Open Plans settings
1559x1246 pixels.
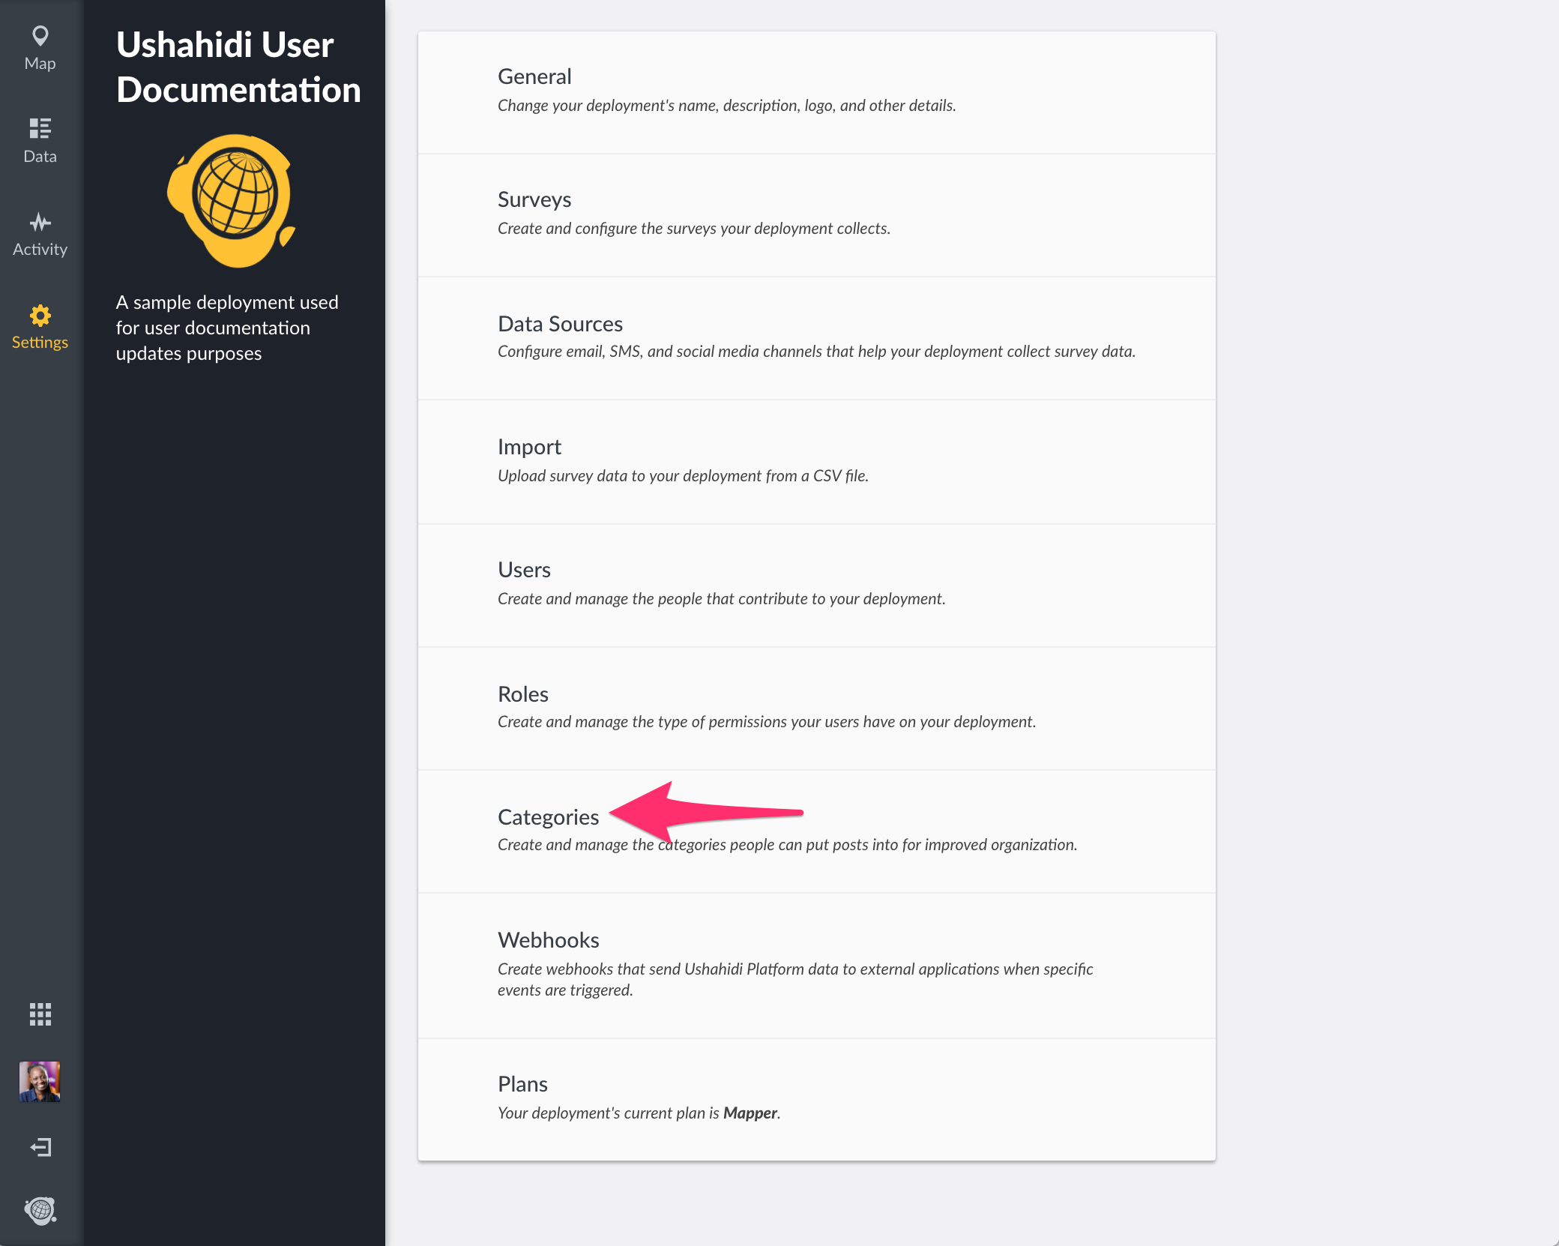pos(816,1099)
